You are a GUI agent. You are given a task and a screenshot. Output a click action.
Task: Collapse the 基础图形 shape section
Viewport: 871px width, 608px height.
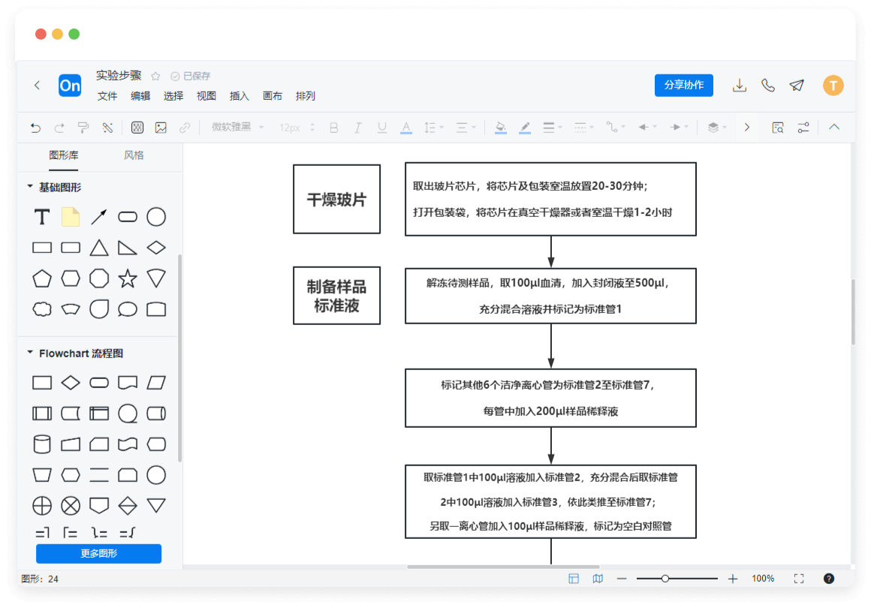[x=30, y=187]
